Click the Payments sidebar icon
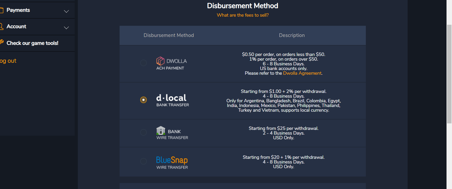The width and height of the screenshot is (452, 189). click(x=1, y=10)
